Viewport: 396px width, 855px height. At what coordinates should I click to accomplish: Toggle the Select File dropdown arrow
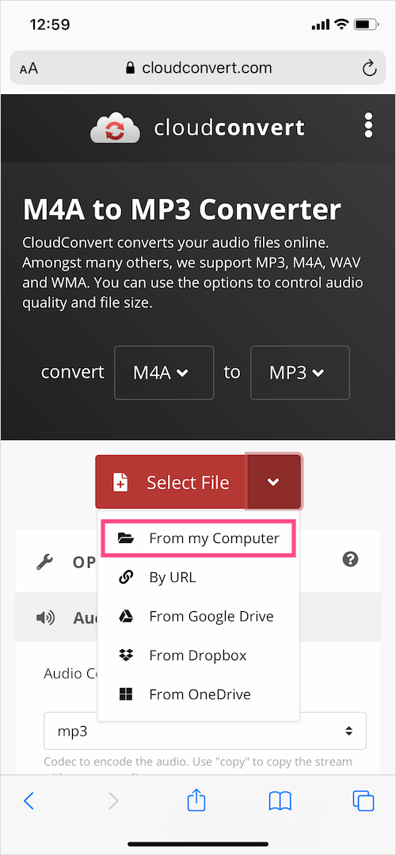tap(274, 482)
